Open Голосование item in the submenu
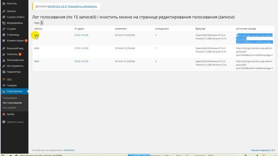The image size is (278, 156). click(x=10, y=98)
